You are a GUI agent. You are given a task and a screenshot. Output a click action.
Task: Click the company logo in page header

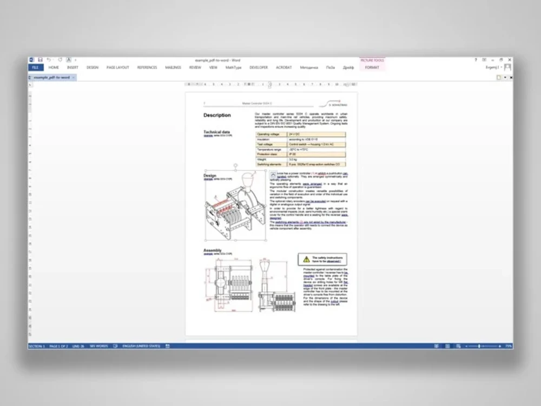click(333, 103)
